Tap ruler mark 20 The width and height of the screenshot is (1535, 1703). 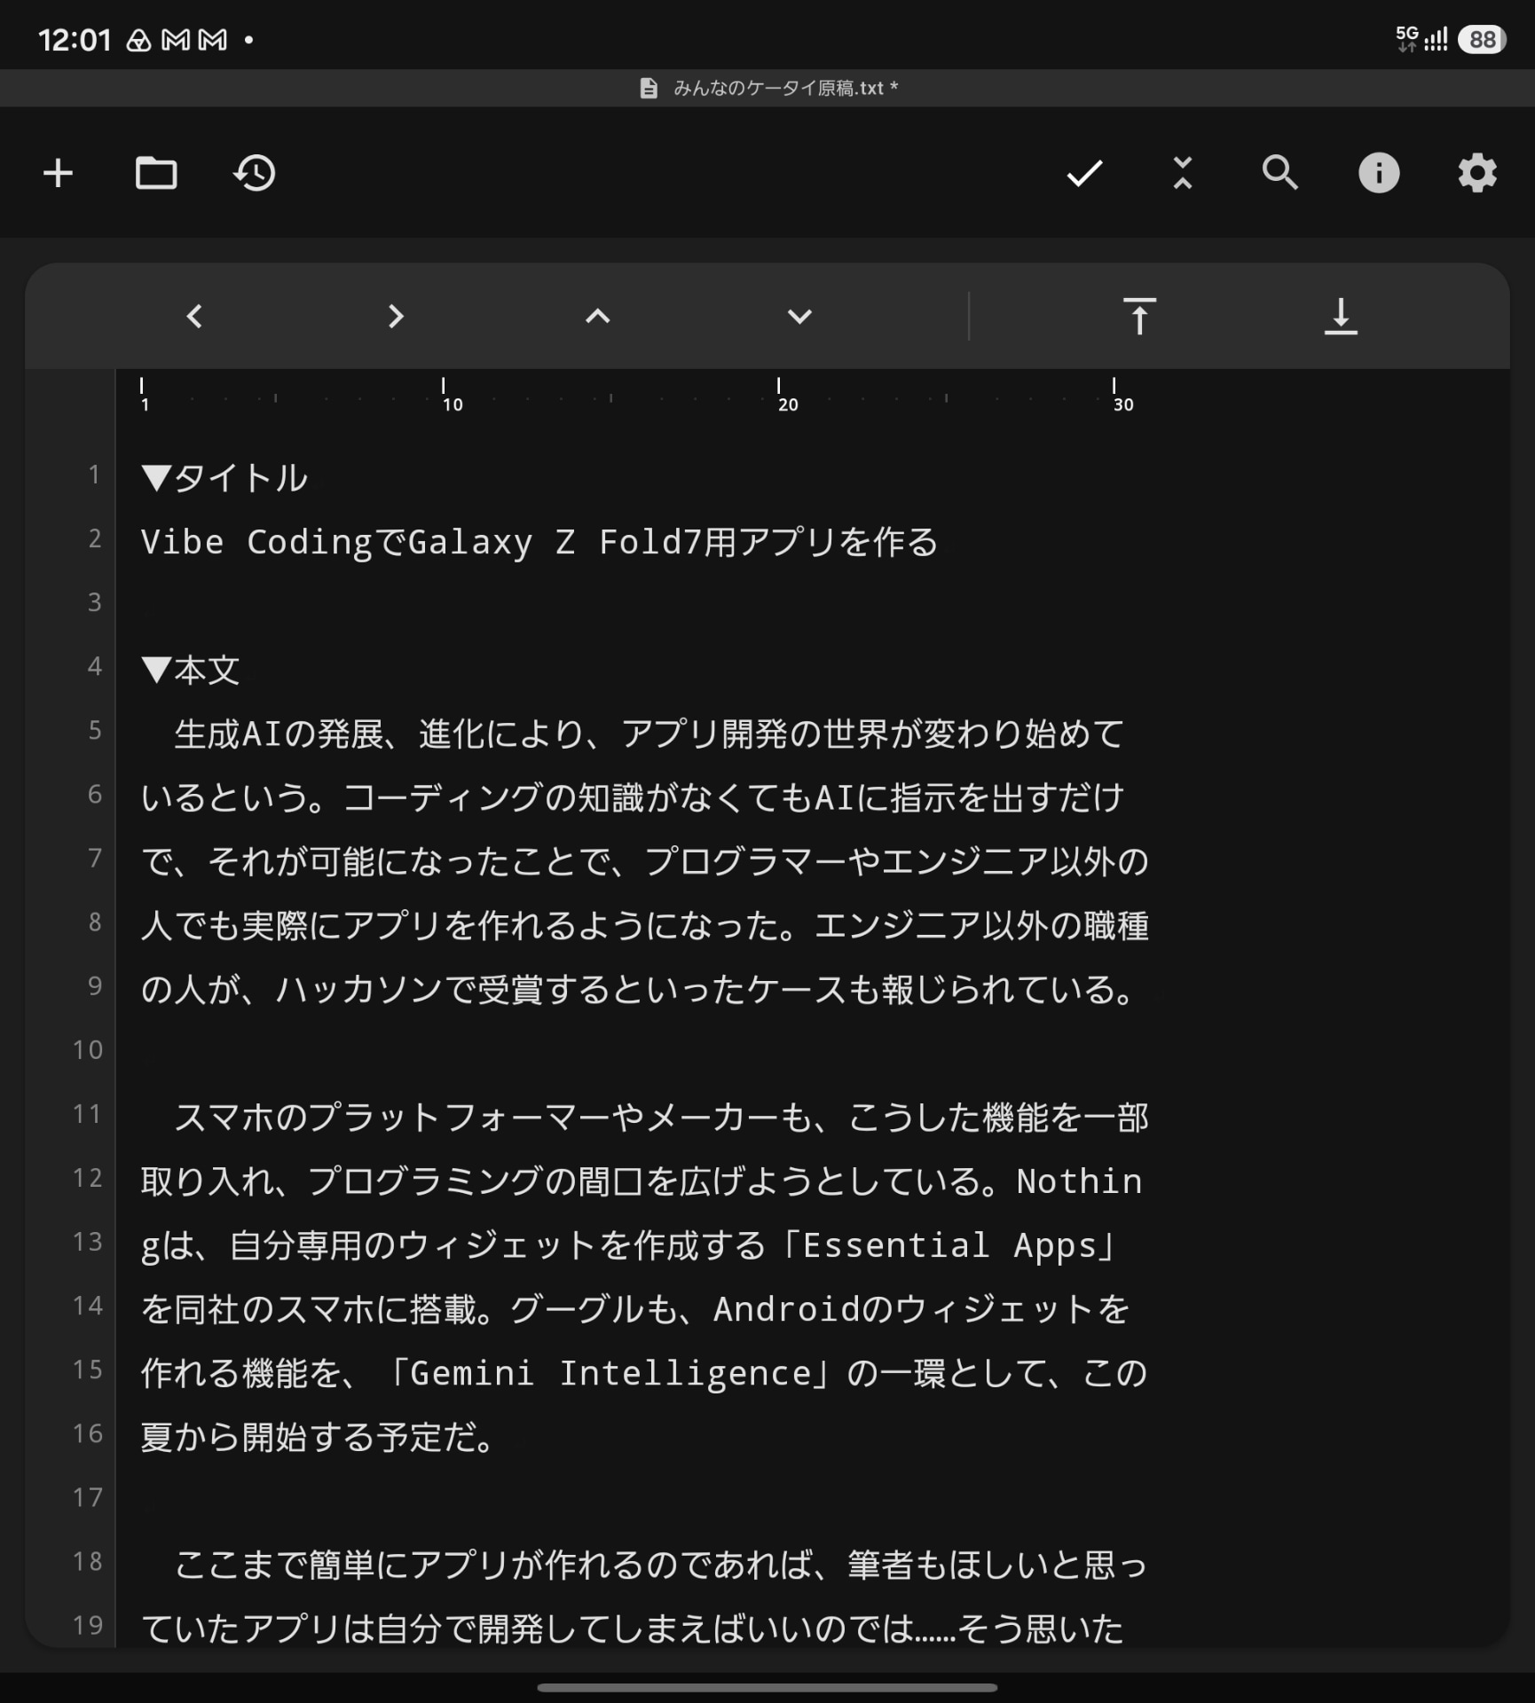(x=788, y=404)
